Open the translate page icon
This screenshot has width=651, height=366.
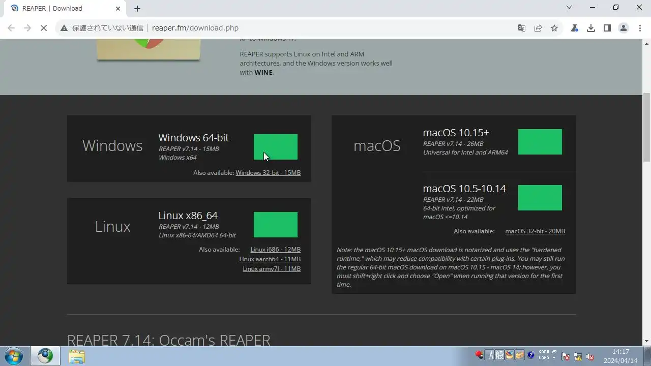[x=522, y=28]
